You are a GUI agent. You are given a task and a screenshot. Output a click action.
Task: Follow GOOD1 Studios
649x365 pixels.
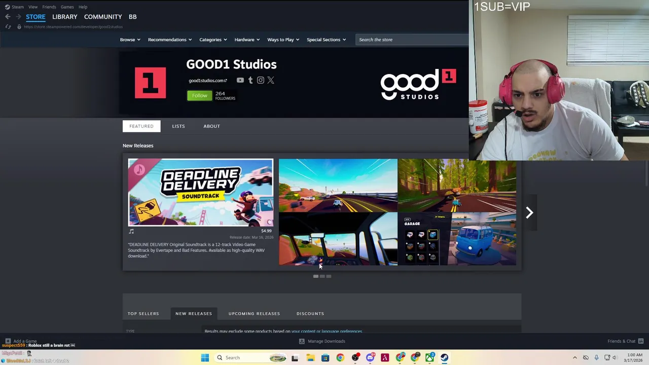200,95
